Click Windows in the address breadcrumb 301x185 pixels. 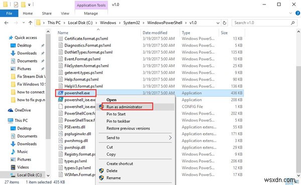pos(108,23)
